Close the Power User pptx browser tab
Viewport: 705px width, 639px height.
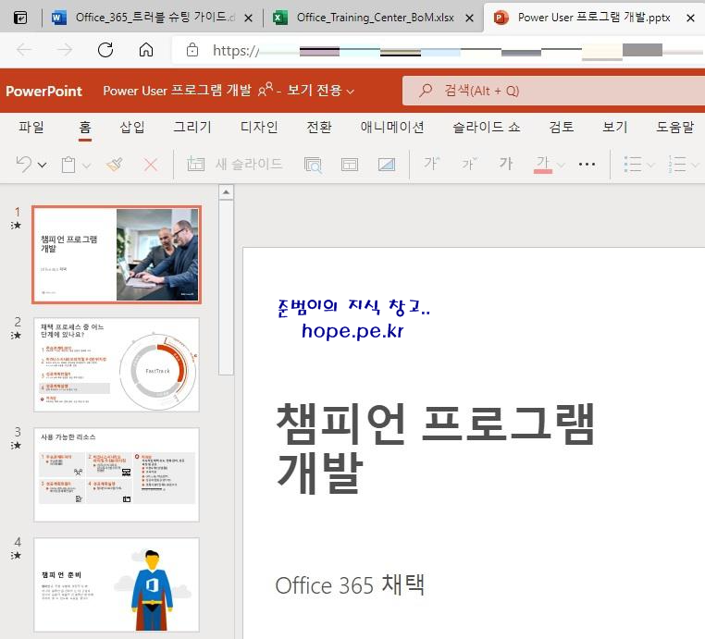click(x=690, y=18)
